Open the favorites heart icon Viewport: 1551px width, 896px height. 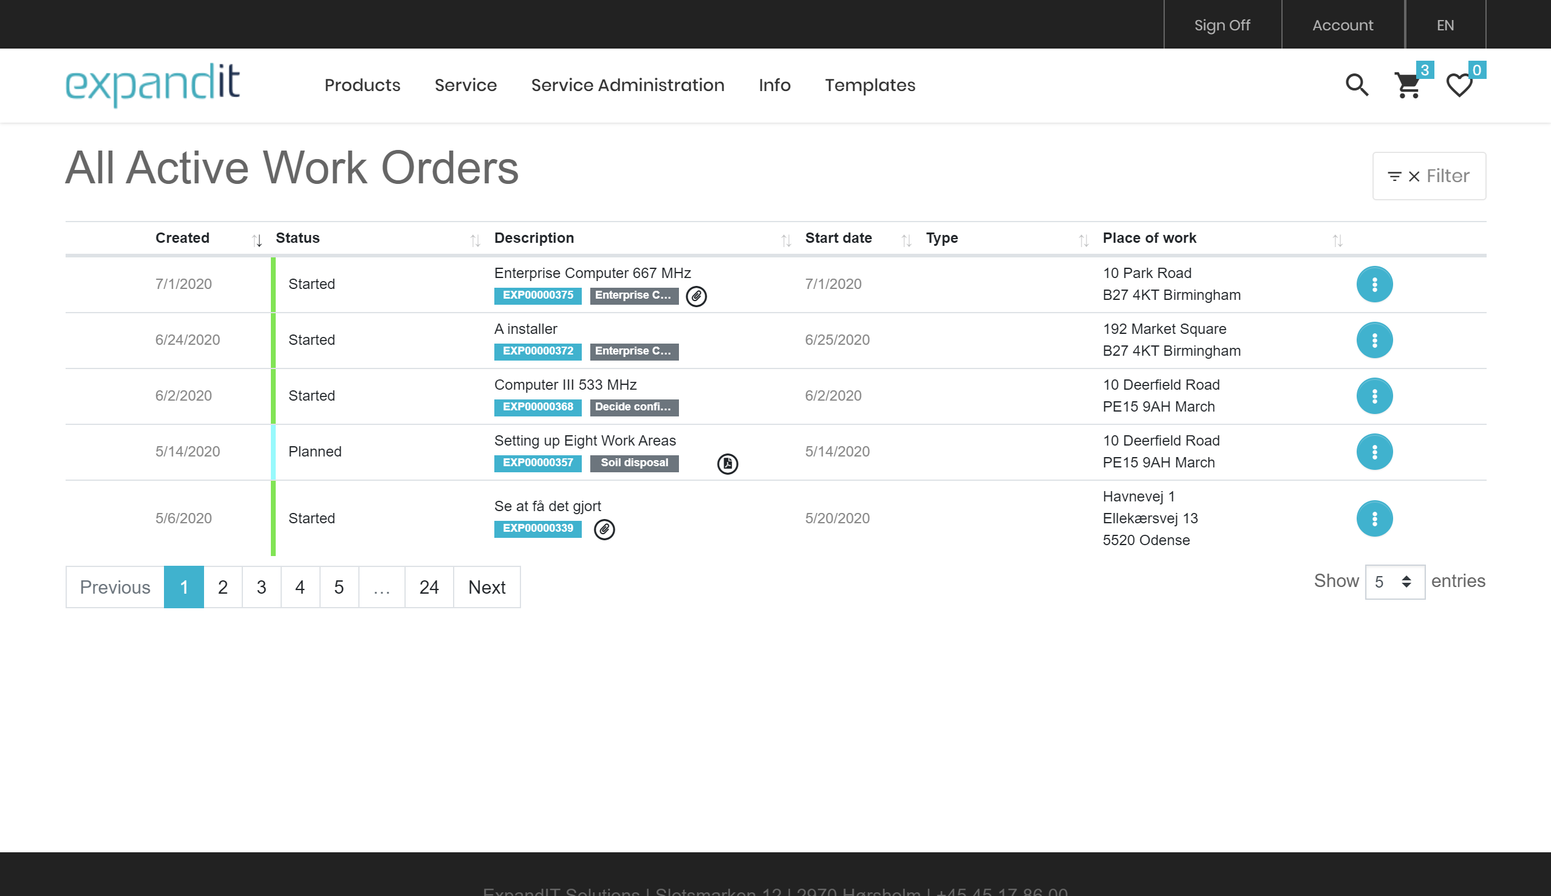[1459, 85]
